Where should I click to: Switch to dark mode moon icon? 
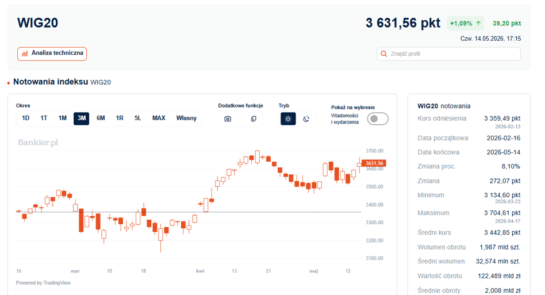(306, 119)
